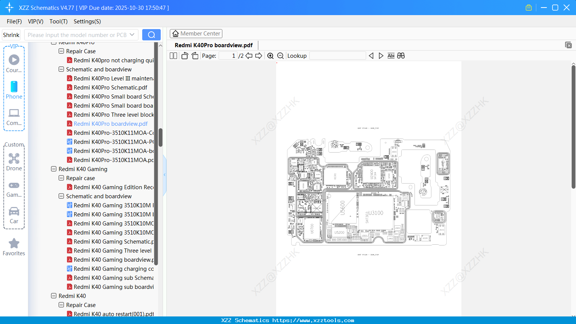Open the Drone category
The width and height of the screenshot is (576, 324).
coord(14,162)
